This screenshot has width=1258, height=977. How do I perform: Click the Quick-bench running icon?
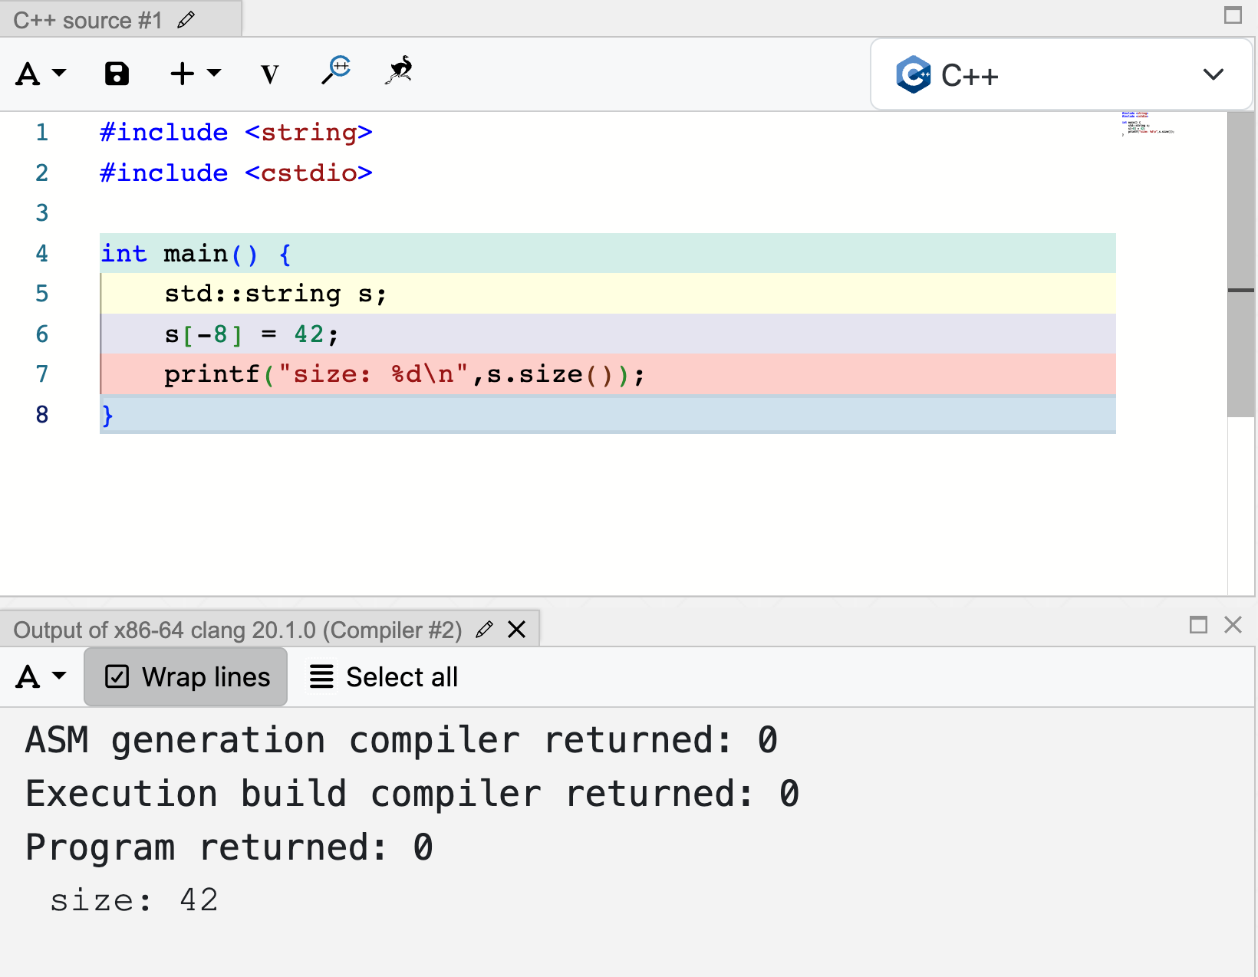(399, 70)
